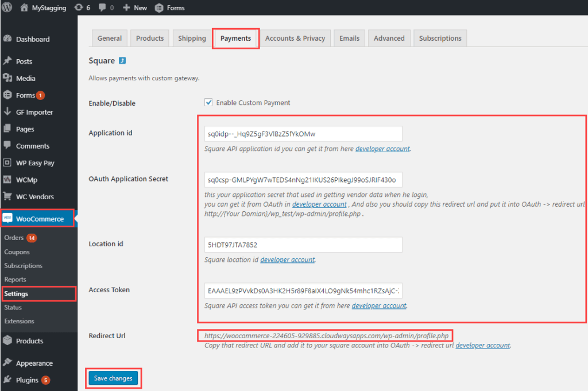Image resolution: width=588 pixels, height=391 pixels.
Task: Open developer account link under Redirect Url
Action: 482,345
